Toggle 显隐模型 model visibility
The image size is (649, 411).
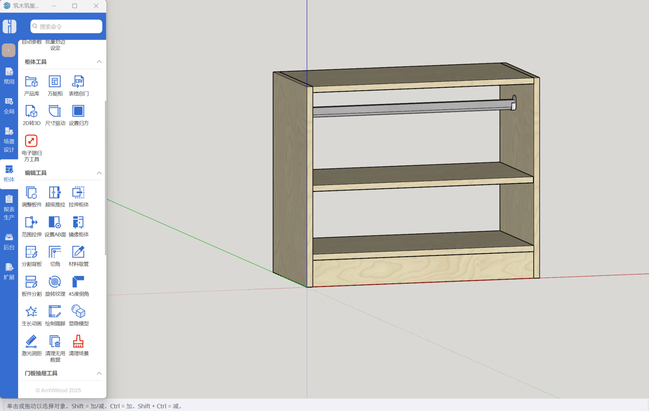pyautogui.click(x=78, y=312)
